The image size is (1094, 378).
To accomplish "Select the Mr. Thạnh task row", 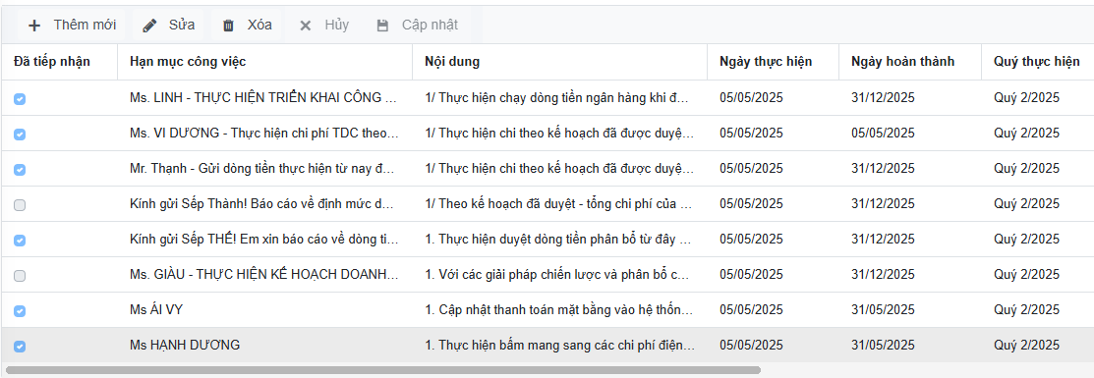I will (x=547, y=169).
